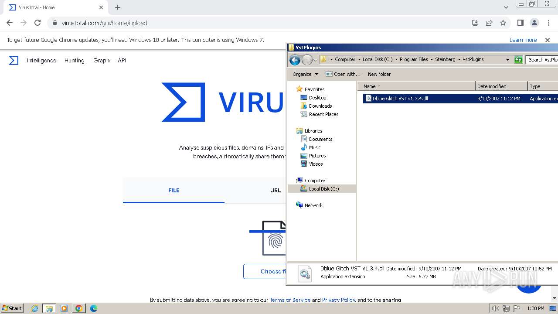Image resolution: width=558 pixels, height=314 pixels.
Task: Open Videos library
Action: (316, 164)
